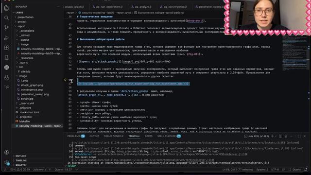
Task: Click the editor minimap preview
Action: click(x=294, y=53)
